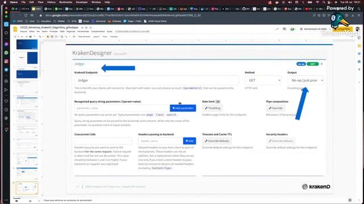Click the blue Add header button
Viewport: 364px width, 204px height.
(189, 141)
